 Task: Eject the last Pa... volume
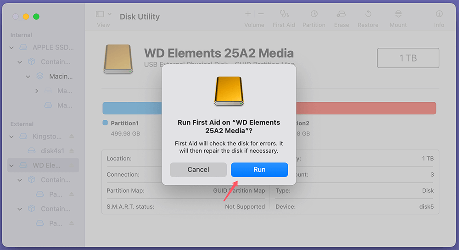(72, 223)
